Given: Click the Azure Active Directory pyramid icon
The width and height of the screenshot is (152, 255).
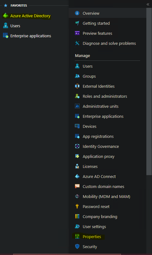Looking at the screenshot, I should (x=6, y=16).
